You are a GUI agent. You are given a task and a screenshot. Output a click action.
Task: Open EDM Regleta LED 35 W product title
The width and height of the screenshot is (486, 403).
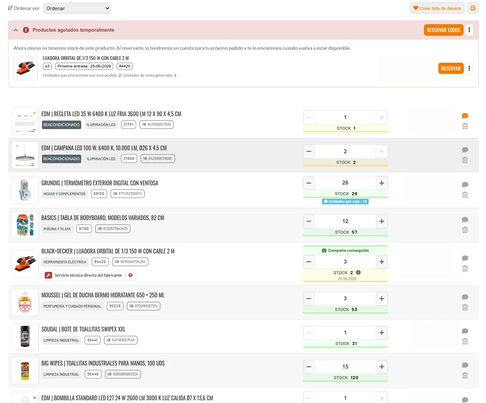coord(111,114)
